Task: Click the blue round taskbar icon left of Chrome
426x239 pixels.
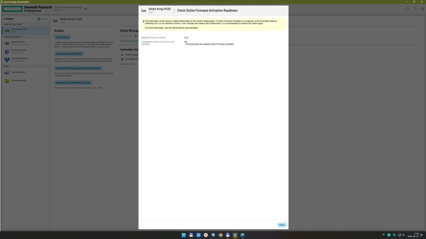Action: (x=213, y=235)
